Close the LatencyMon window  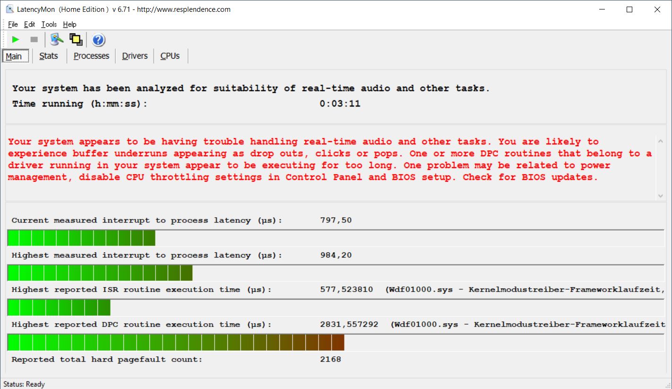click(x=657, y=9)
